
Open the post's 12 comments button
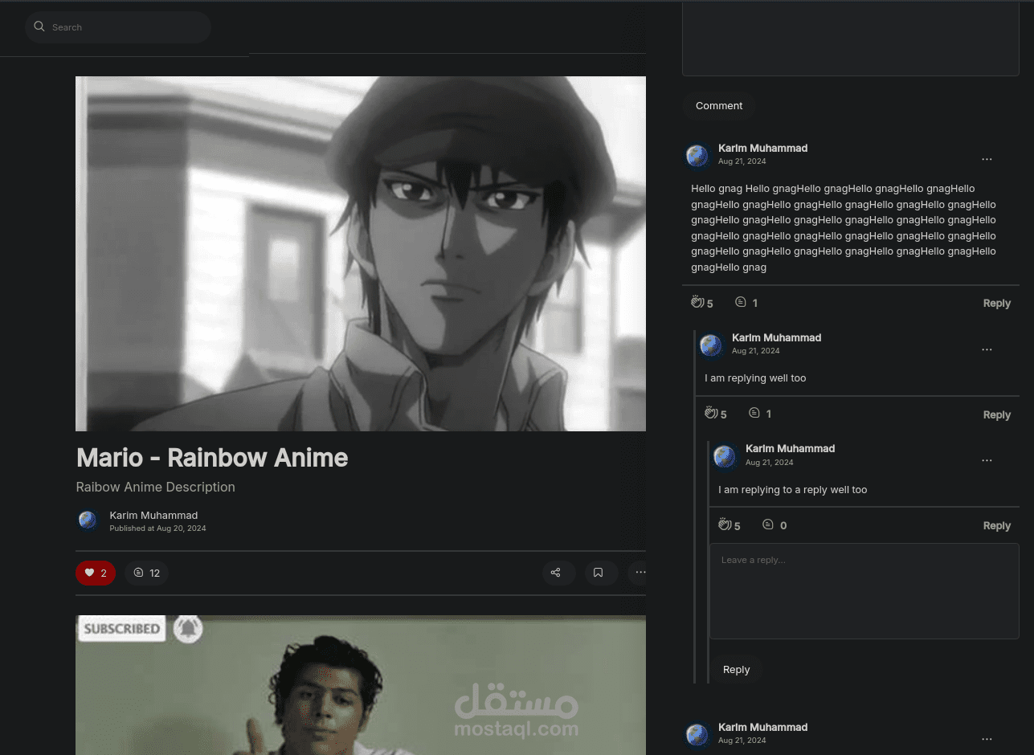pos(146,573)
